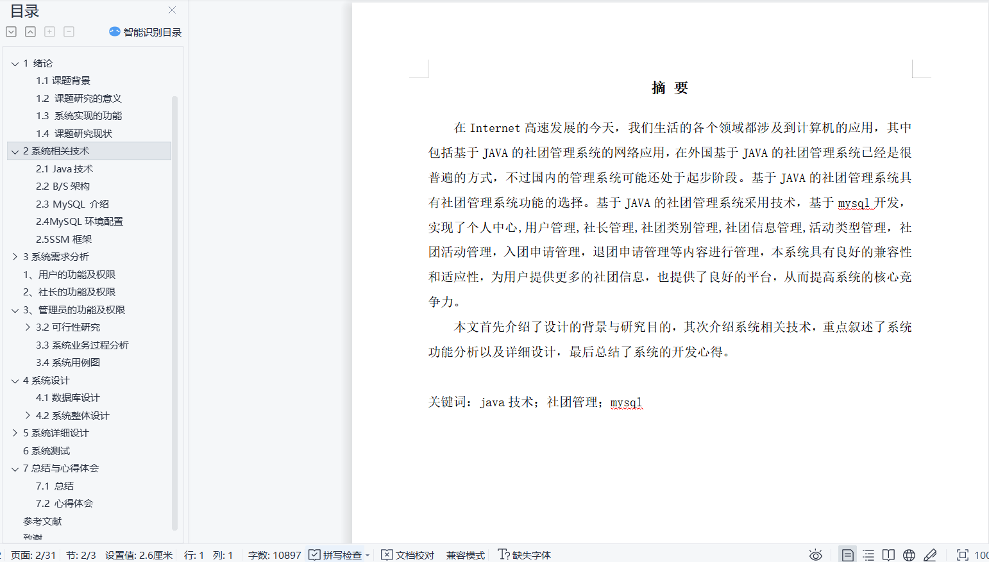Open '4.1 数据库设计' heading
The width and height of the screenshot is (989, 562).
coord(68,398)
